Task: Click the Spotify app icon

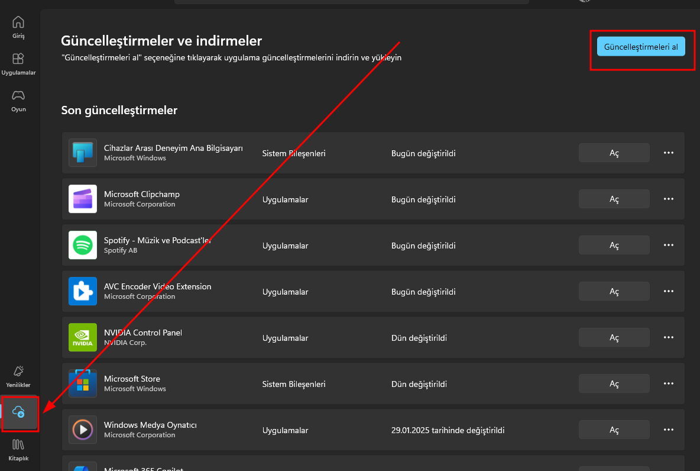Action: click(x=83, y=245)
